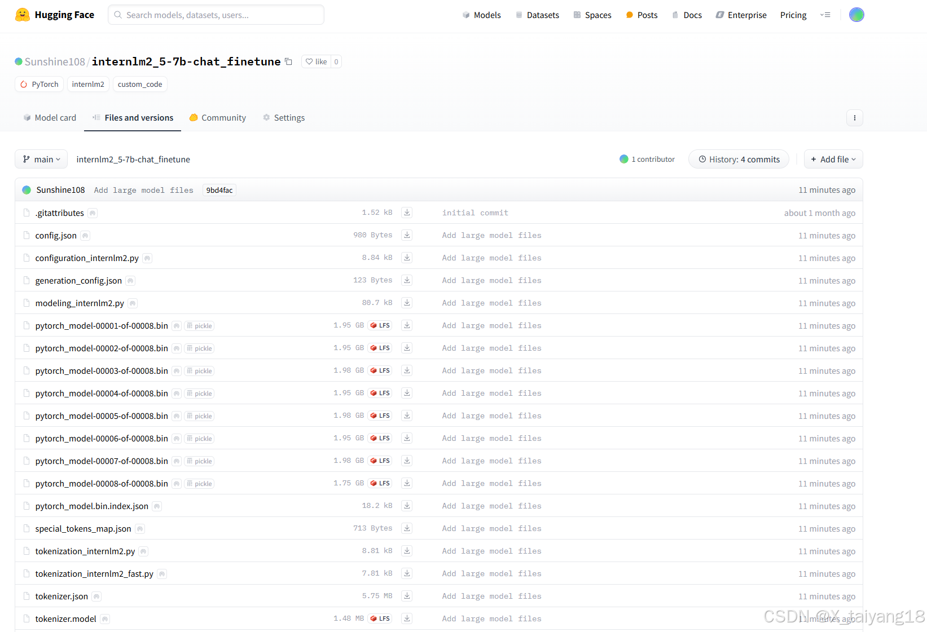The image size is (927, 632).
Task: Open the special_tokens_map.json file
Action: coord(83,528)
